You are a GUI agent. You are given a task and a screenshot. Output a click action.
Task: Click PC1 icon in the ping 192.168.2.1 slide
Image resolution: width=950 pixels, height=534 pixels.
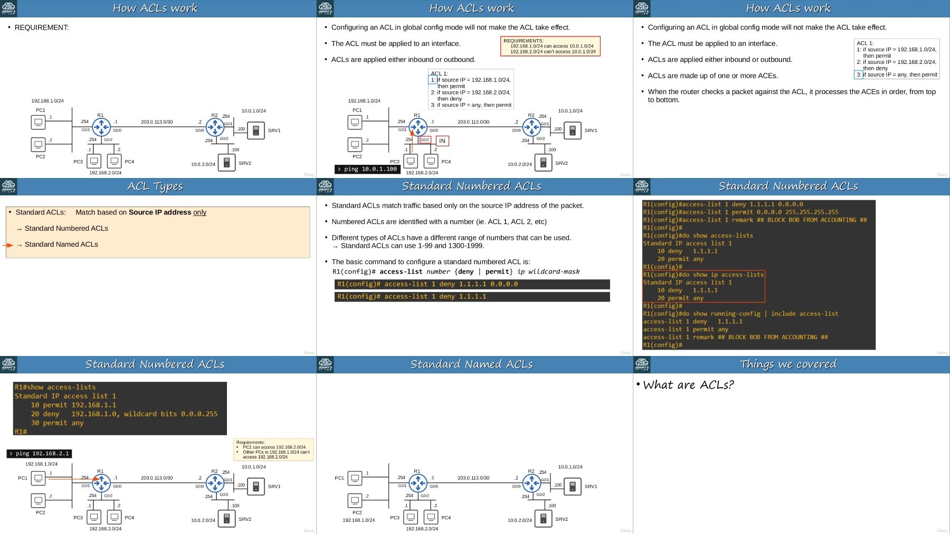[x=39, y=478]
